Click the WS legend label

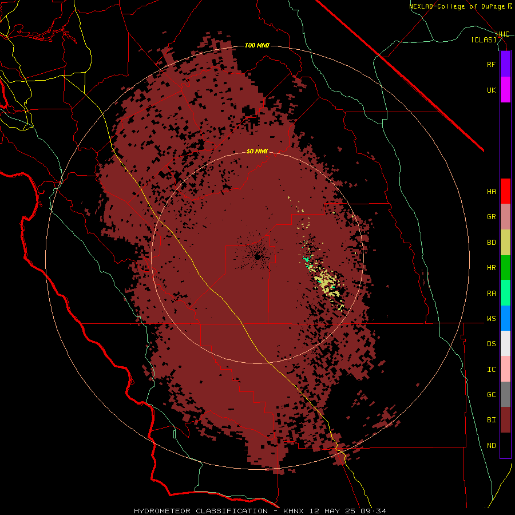pyautogui.click(x=491, y=319)
